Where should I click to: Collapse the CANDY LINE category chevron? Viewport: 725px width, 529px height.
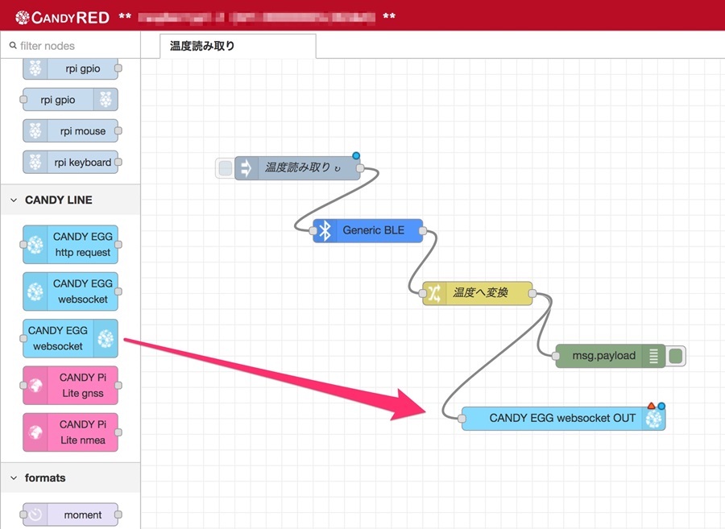pyautogui.click(x=14, y=200)
